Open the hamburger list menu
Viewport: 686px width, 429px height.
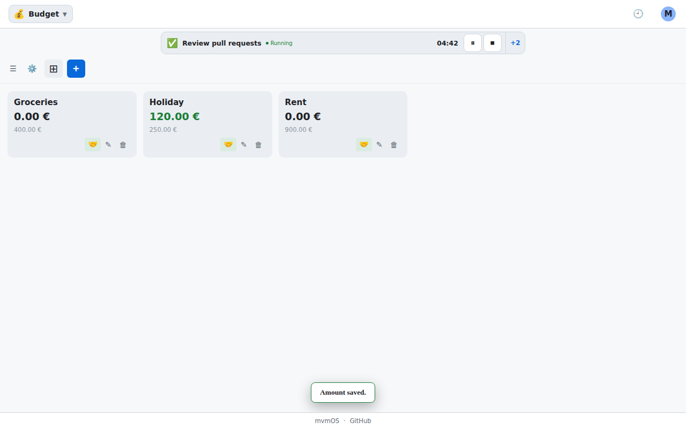(x=13, y=69)
